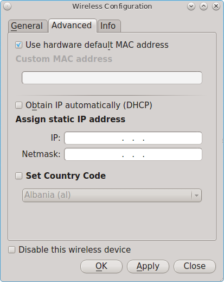Click the Apply button
This screenshot has width=224, height=282.
pyautogui.click(x=148, y=266)
